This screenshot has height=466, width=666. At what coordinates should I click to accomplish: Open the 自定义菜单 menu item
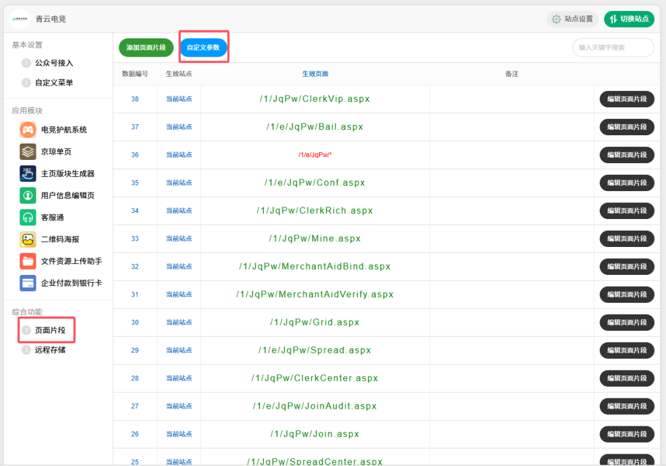54,83
